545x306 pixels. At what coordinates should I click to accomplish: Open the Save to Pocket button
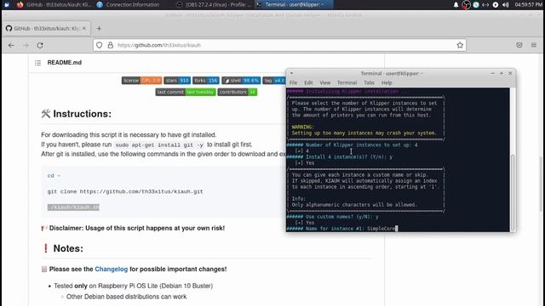519,45
